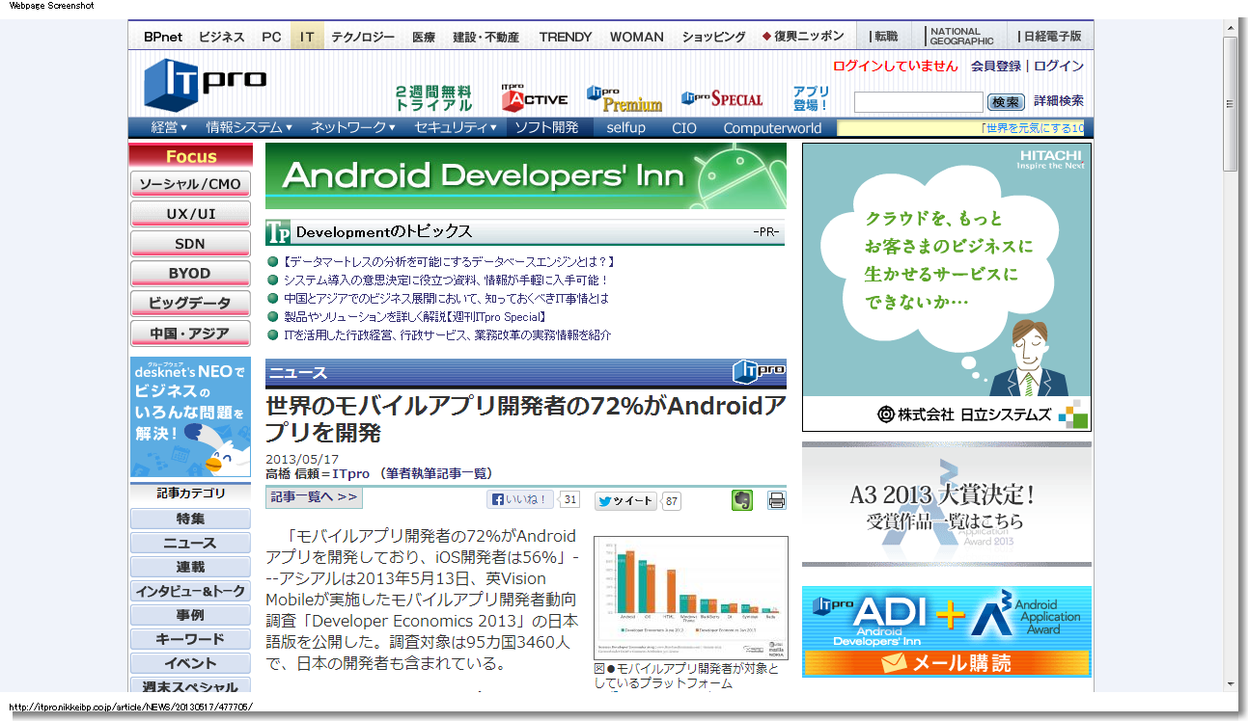
Task: Open the print view via printer icon
Action: pos(777,500)
